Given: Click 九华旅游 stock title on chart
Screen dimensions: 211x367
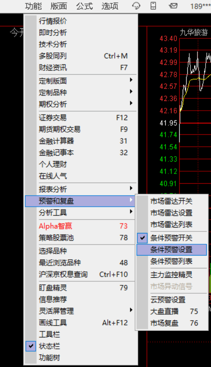Looking at the screenshot, I should [x=194, y=33].
